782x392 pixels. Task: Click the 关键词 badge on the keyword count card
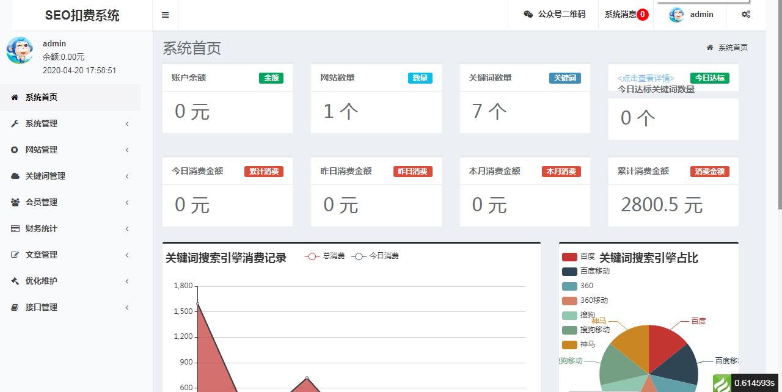point(565,78)
